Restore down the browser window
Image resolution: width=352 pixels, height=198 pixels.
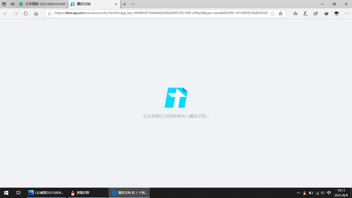[334, 4]
